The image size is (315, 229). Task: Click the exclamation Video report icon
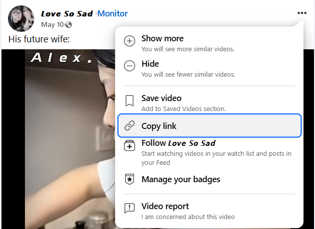[x=130, y=209]
